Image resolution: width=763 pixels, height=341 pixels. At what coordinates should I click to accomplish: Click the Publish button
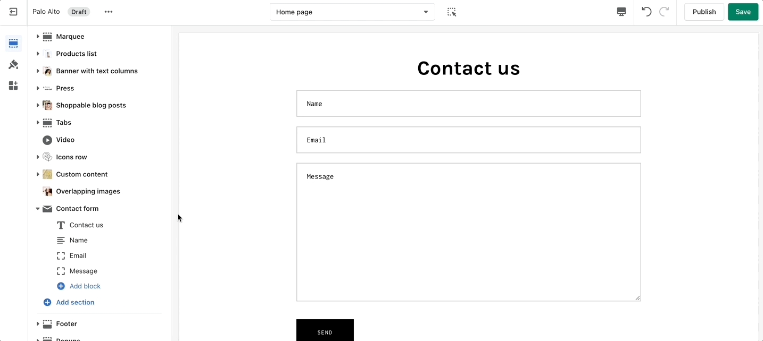tap(704, 12)
